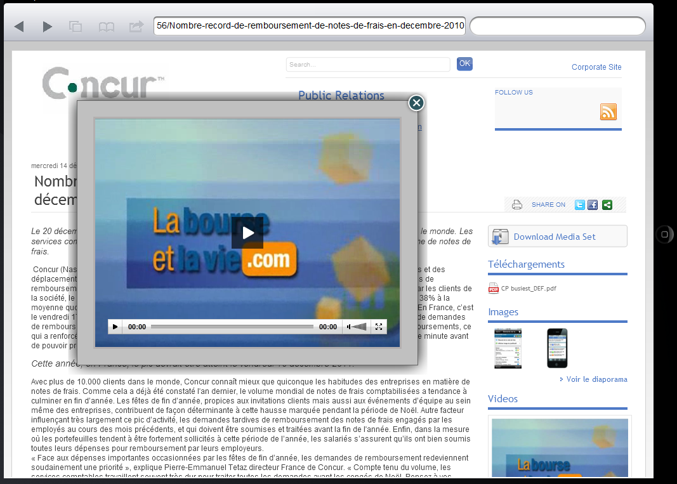
Task: Download the CP busiest_DEF.pdf file
Action: pos(529,289)
